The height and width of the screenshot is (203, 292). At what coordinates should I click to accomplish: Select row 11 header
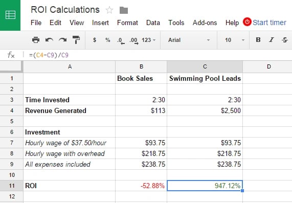pyautogui.click(x=12, y=186)
